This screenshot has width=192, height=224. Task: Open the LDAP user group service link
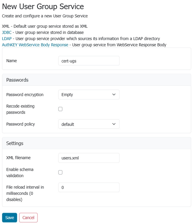click(6, 39)
